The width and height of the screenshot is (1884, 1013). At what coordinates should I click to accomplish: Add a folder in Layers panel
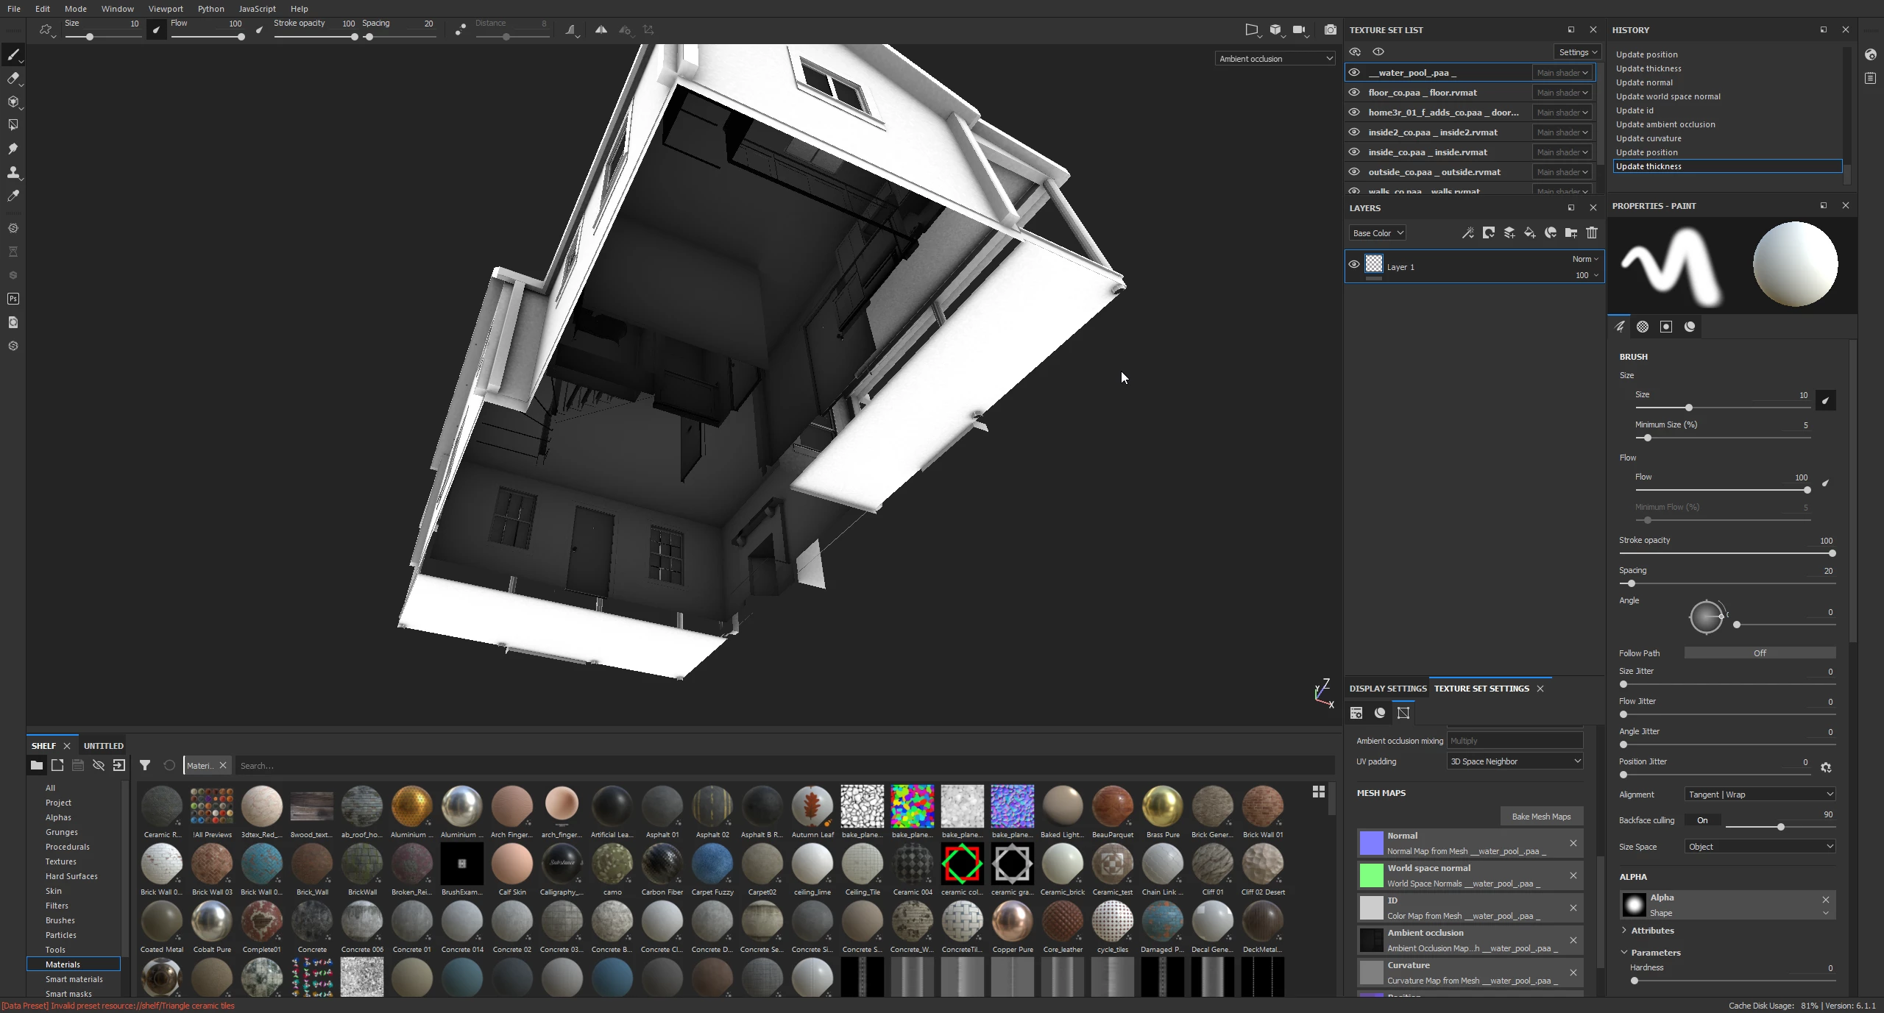[x=1570, y=233]
